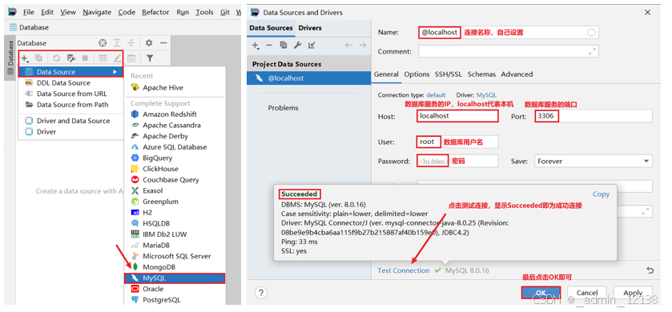Select Data Source from URL menu item
This screenshot has height=312, width=672.
coord(70,94)
